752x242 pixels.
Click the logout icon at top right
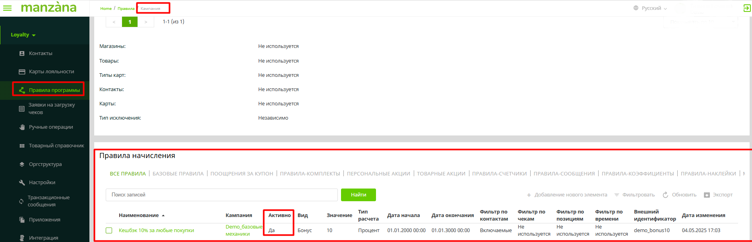click(747, 8)
